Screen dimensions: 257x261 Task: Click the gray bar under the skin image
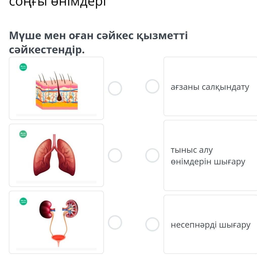56,115
